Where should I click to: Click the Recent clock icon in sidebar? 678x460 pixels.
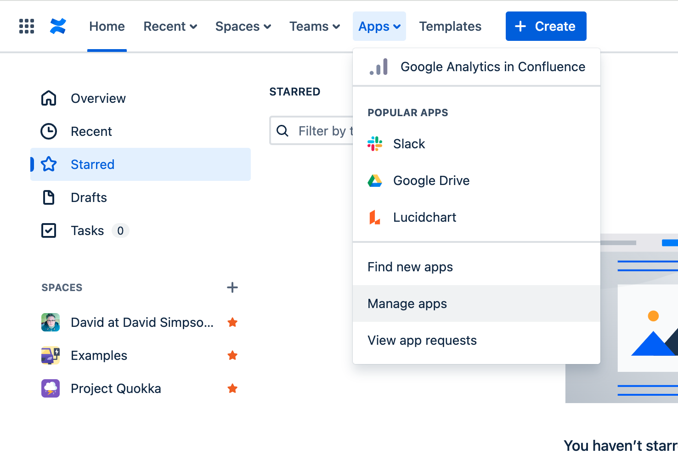49,131
